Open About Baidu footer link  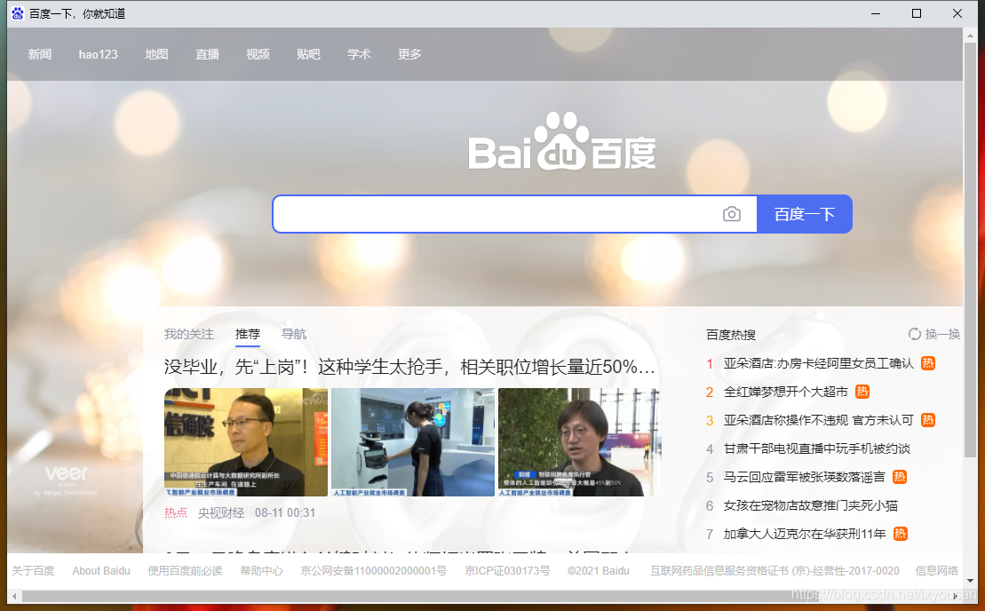click(101, 571)
